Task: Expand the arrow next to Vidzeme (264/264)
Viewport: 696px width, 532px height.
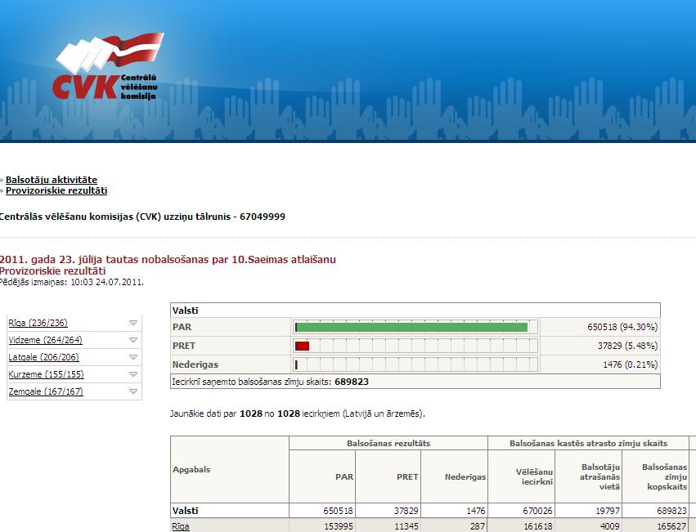Action: (133, 340)
